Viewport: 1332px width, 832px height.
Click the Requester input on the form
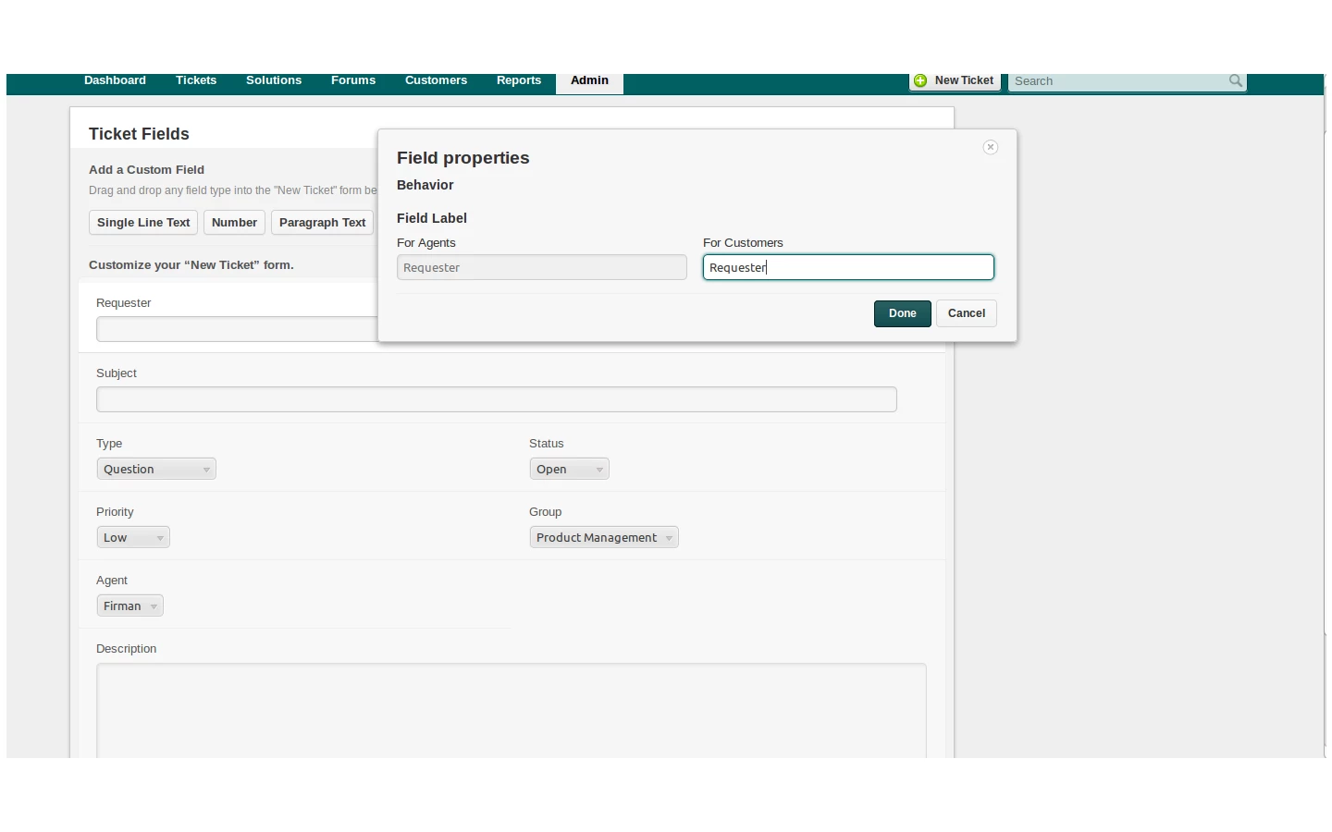coord(237,329)
